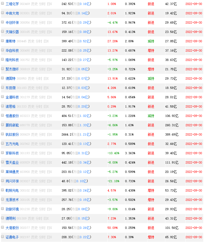Open the 乾照光电 stock link

point(12,191)
